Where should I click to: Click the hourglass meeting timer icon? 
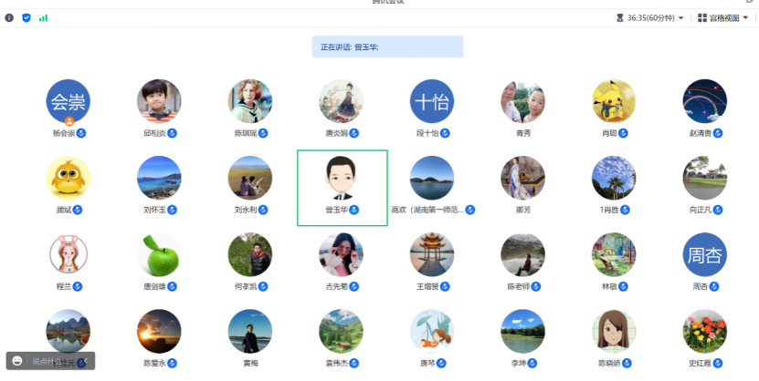(x=620, y=17)
